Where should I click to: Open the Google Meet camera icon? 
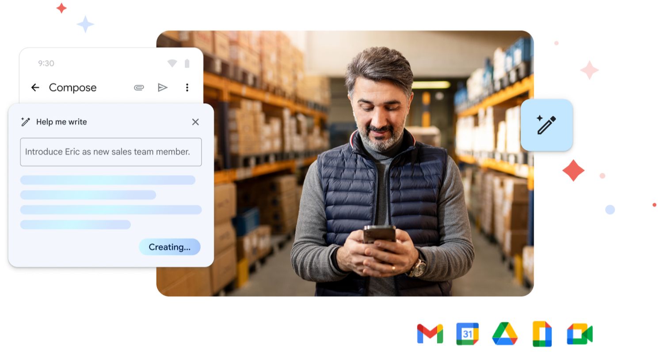tap(579, 334)
